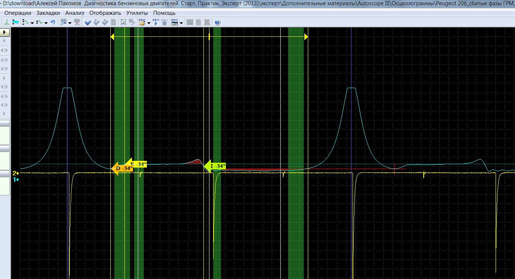This screenshot has height=279, width=515.
Task: Click the grayed zoom region icon
Action: point(132,22)
